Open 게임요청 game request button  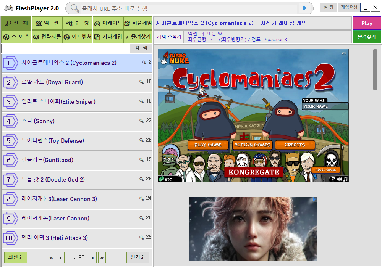click(x=349, y=7)
